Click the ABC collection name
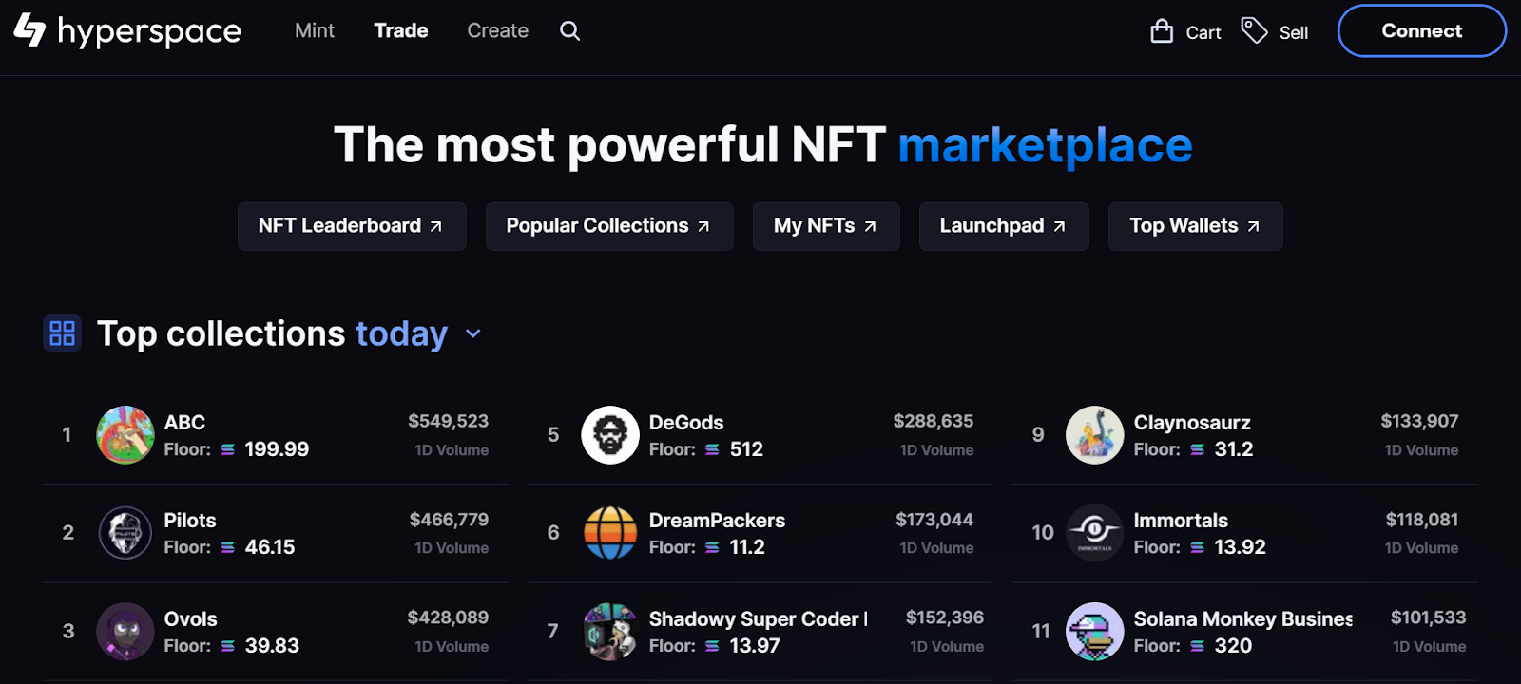The image size is (1521, 684). 184,423
